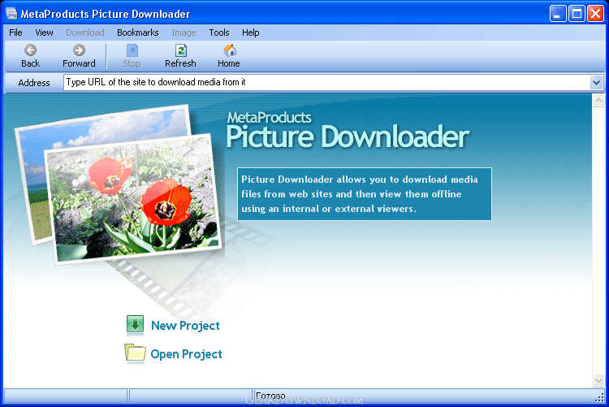
Task: Open the Tools menu
Action: [x=219, y=32]
